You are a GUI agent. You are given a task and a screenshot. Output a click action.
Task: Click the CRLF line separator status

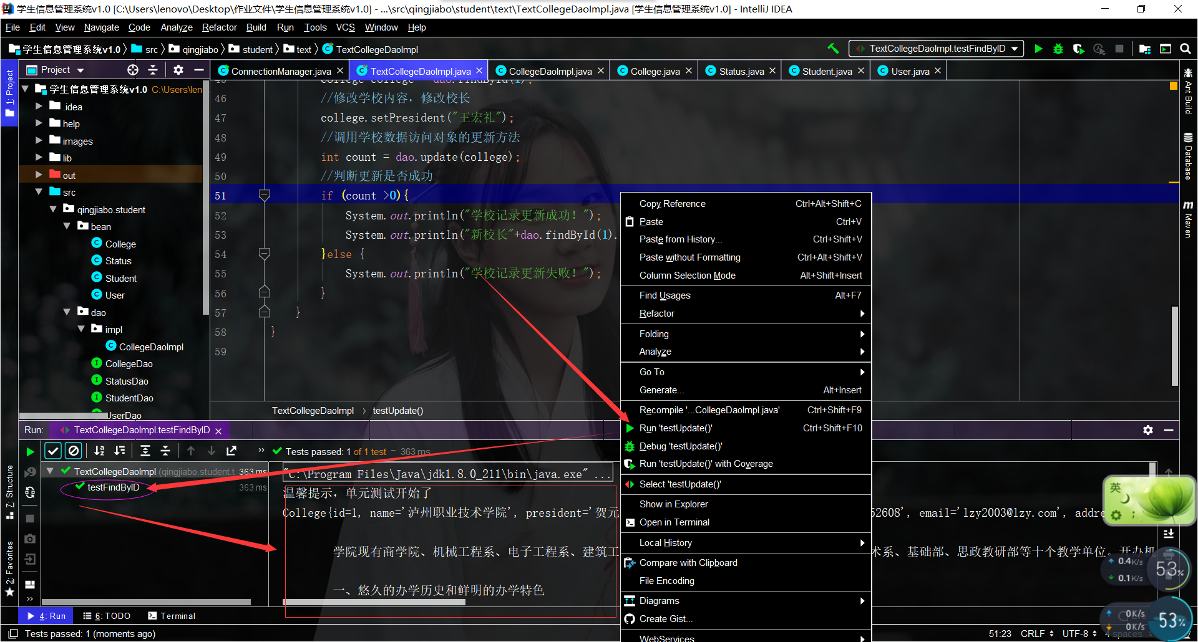click(x=1037, y=633)
